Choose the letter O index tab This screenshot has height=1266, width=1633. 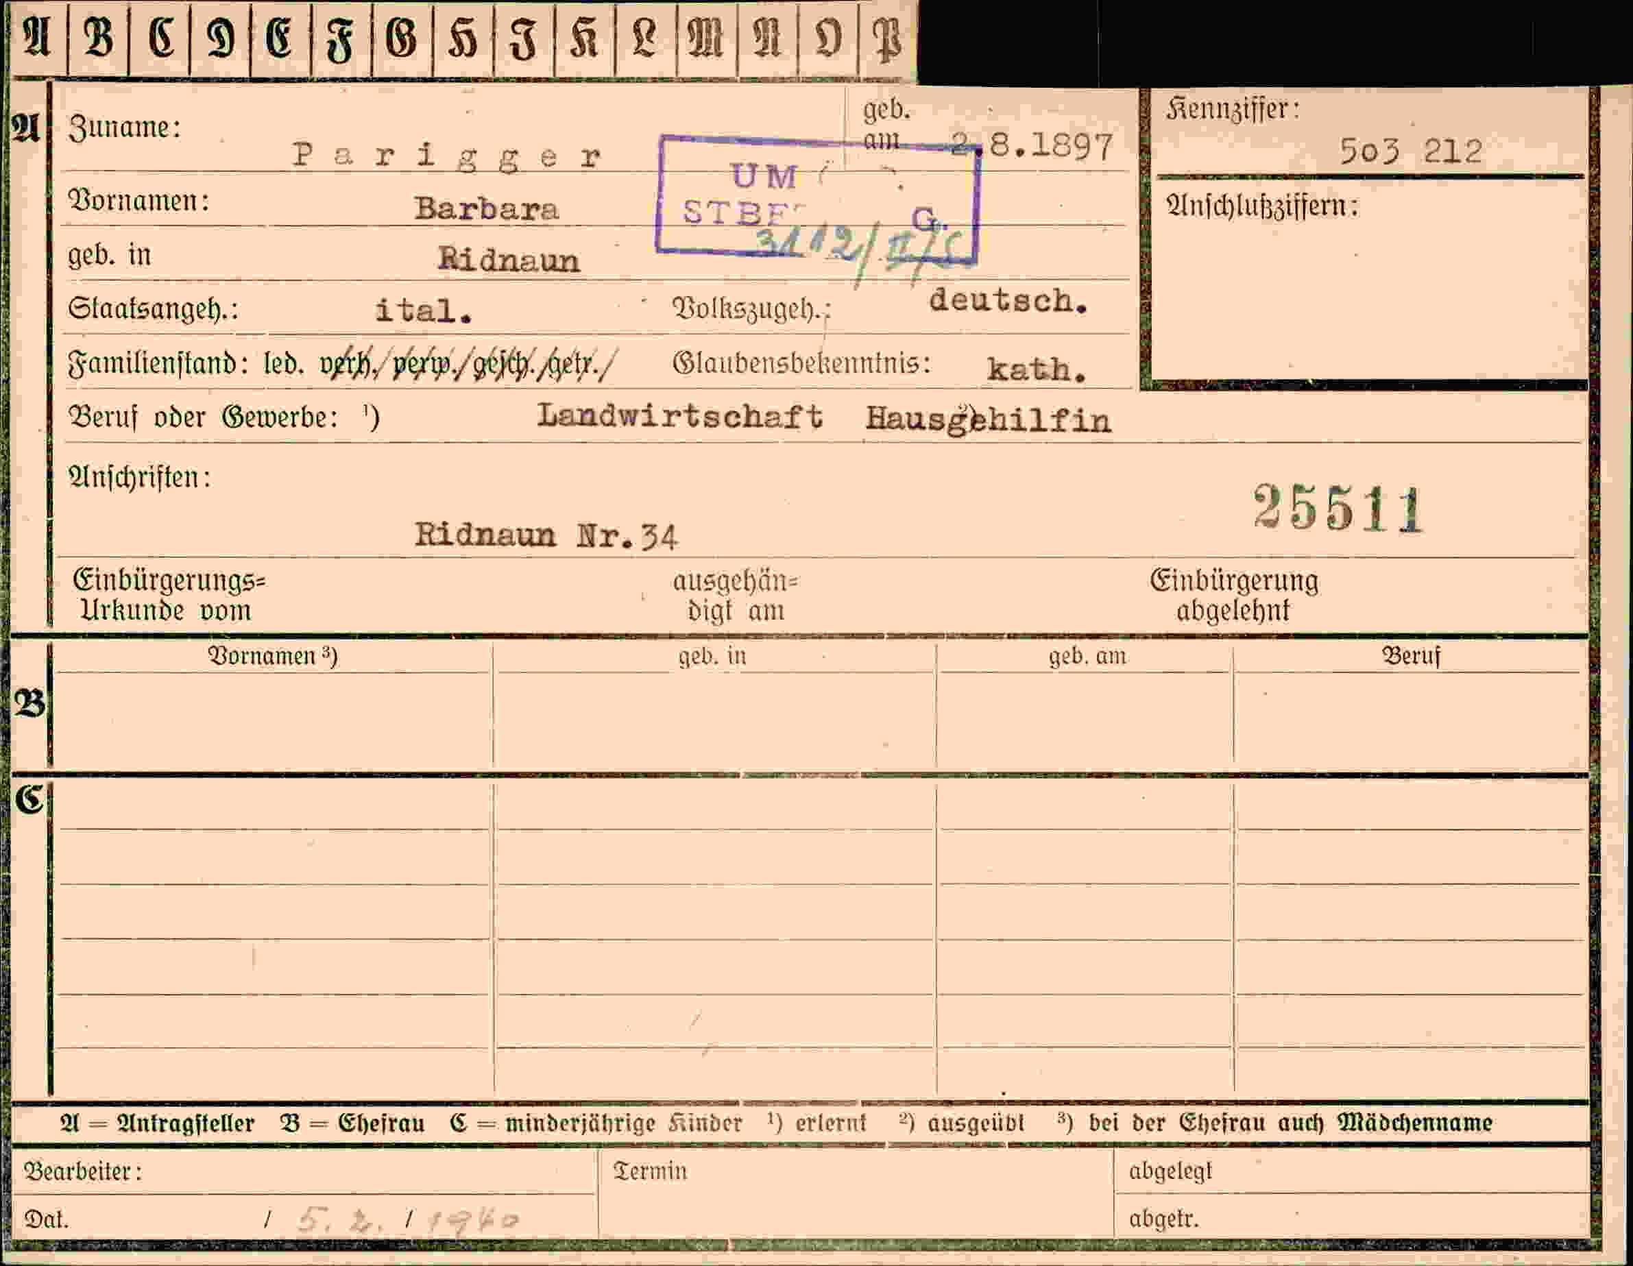click(x=827, y=38)
